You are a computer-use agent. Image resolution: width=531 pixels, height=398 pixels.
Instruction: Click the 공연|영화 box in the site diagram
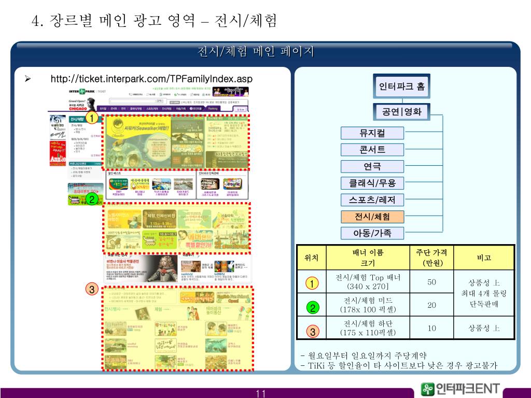point(402,112)
